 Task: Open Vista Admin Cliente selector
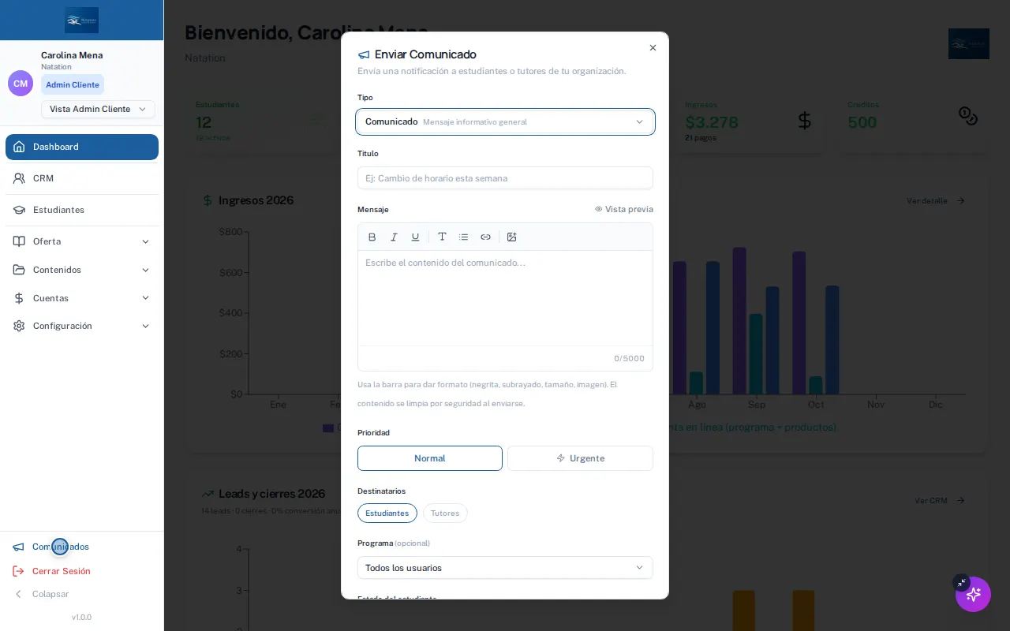coord(98,109)
